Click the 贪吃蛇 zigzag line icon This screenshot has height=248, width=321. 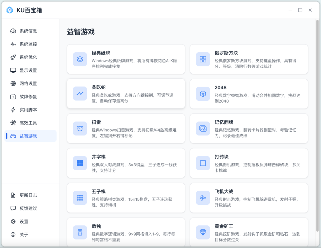click(80, 94)
